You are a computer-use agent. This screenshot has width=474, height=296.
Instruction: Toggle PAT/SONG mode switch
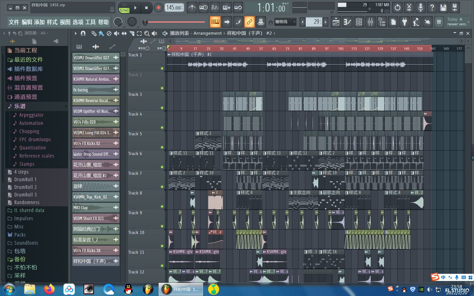pyautogui.click(x=124, y=8)
